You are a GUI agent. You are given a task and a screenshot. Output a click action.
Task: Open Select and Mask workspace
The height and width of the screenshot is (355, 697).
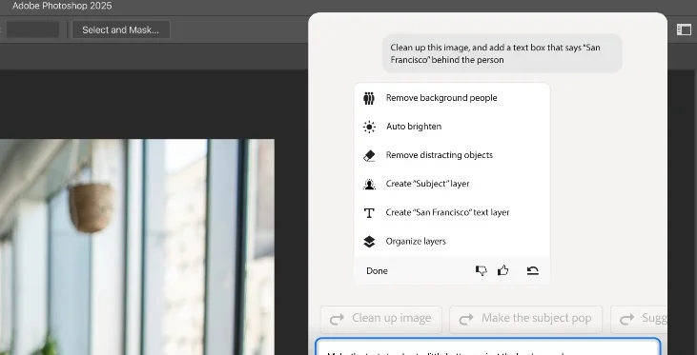point(121,30)
